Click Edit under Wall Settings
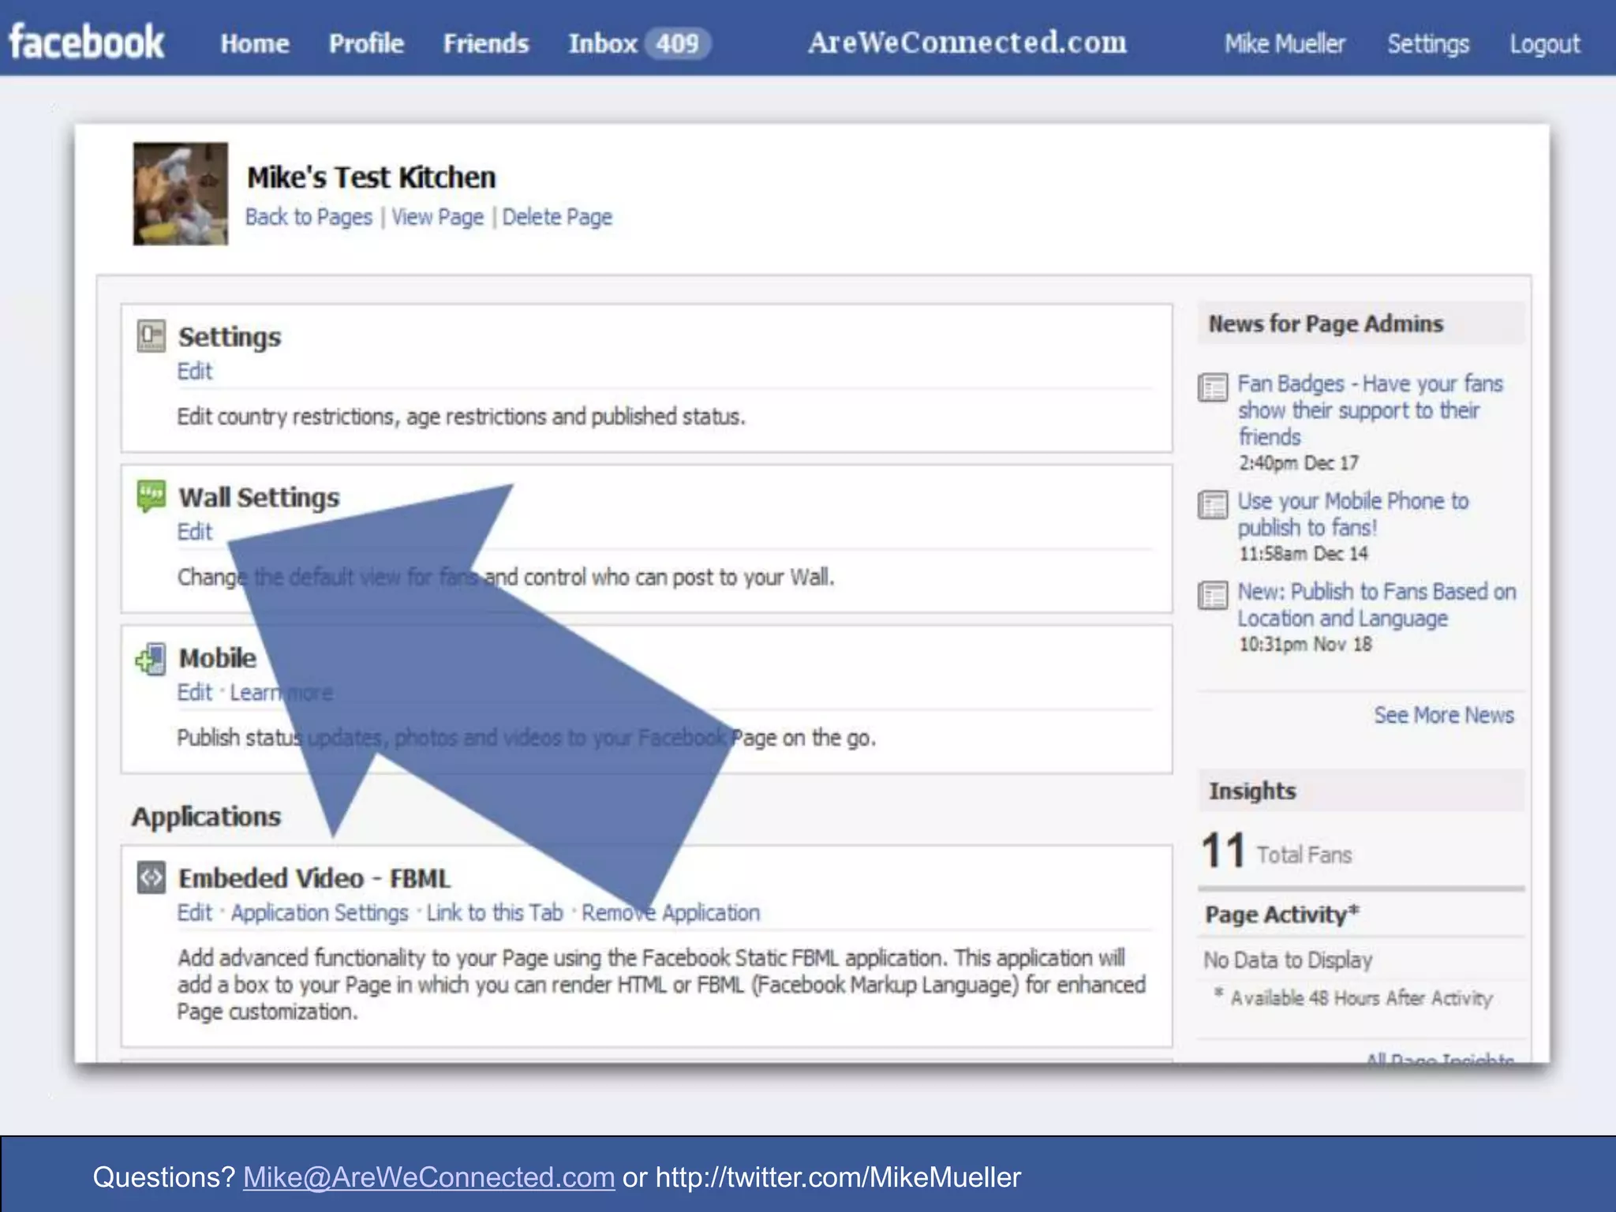Viewport: 1616px width, 1212px height. click(195, 532)
